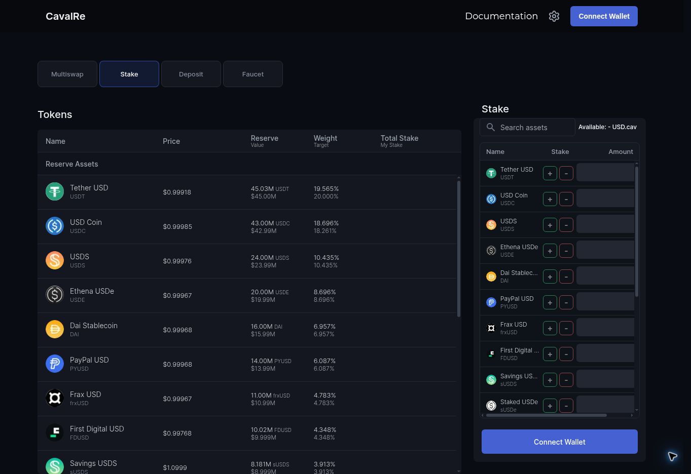Open the Documentation link

point(501,16)
